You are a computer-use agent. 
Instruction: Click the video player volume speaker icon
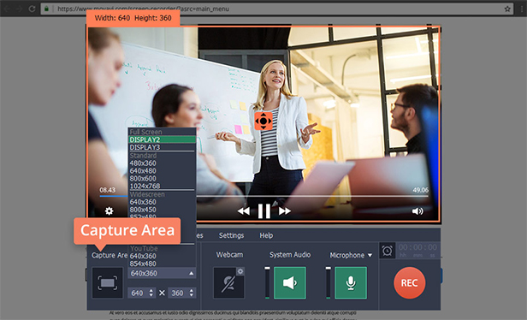click(417, 211)
